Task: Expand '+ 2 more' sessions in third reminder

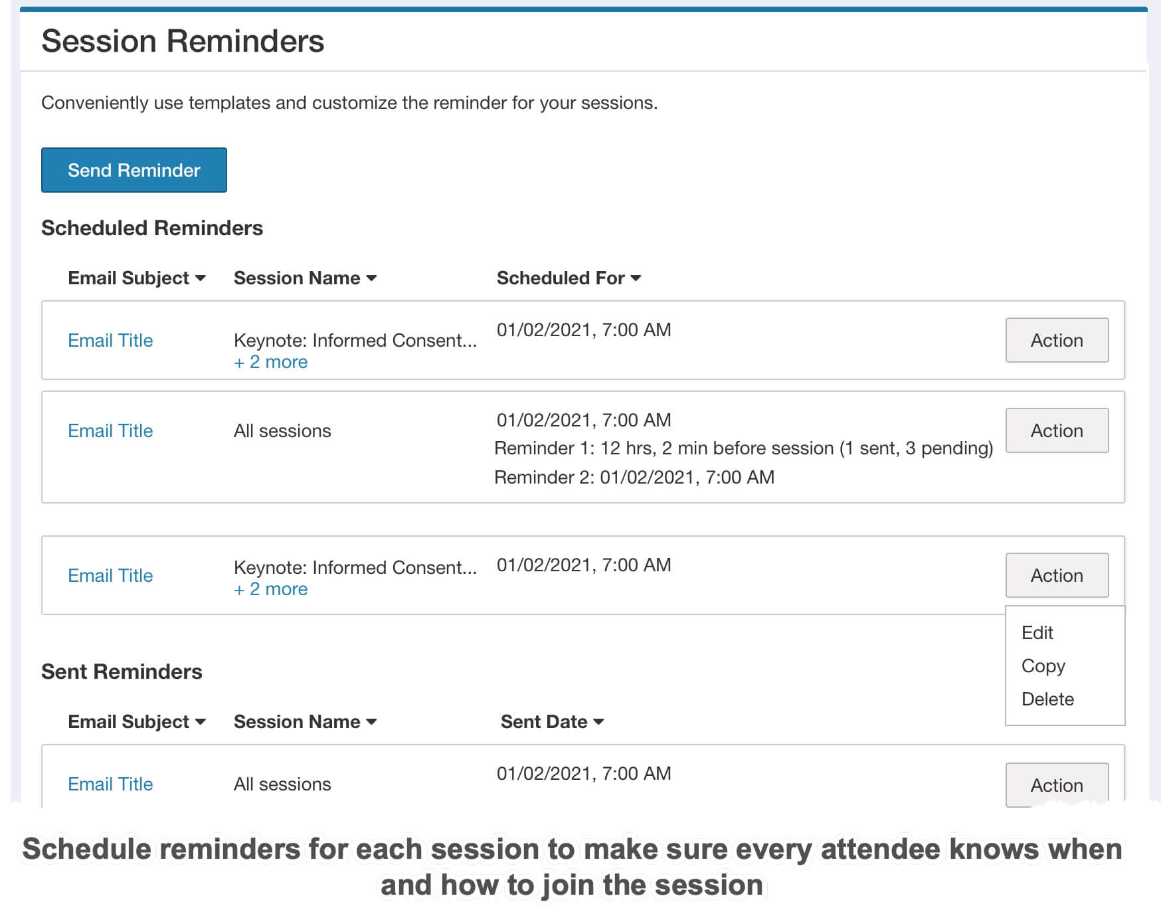Action: coord(270,589)
